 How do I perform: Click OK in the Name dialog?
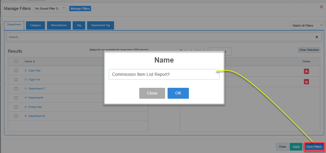[x=178, y=93]
